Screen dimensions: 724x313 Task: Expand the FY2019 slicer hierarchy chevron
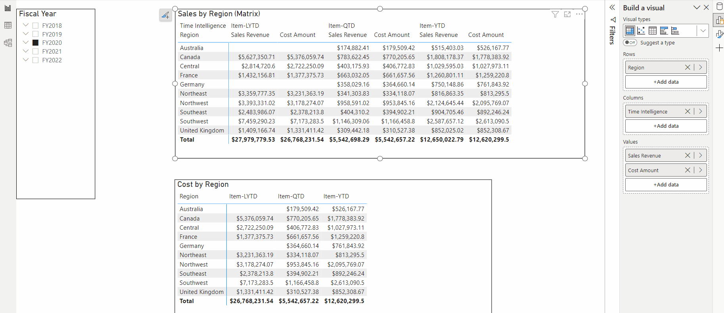[26, 34]
